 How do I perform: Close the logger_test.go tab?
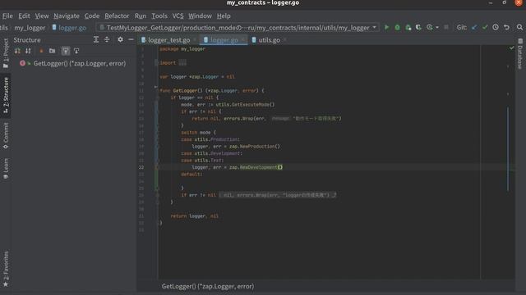(x=195, y=40)
